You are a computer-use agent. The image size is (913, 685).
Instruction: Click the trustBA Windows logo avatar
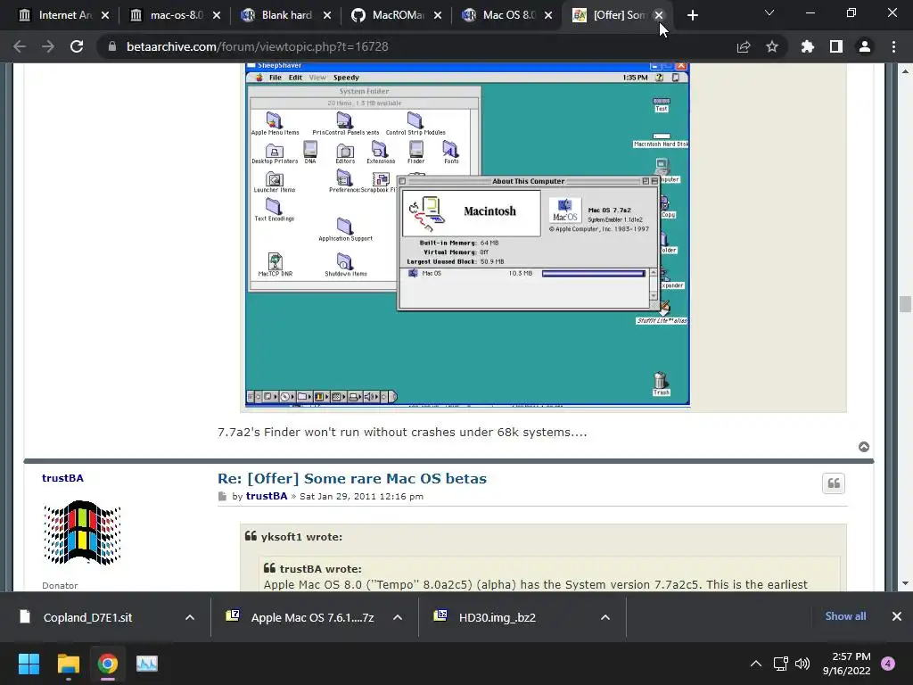coord(82,532)
